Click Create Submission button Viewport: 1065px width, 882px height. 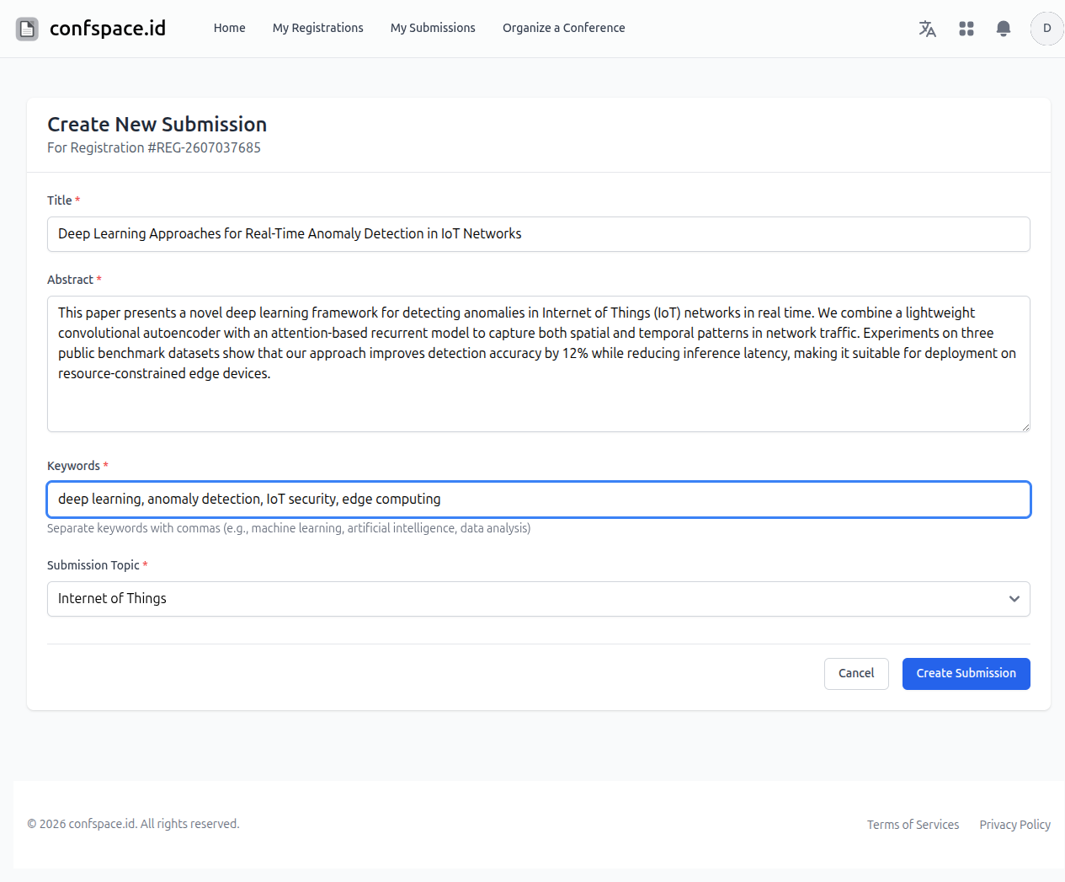tap(966, 674)
